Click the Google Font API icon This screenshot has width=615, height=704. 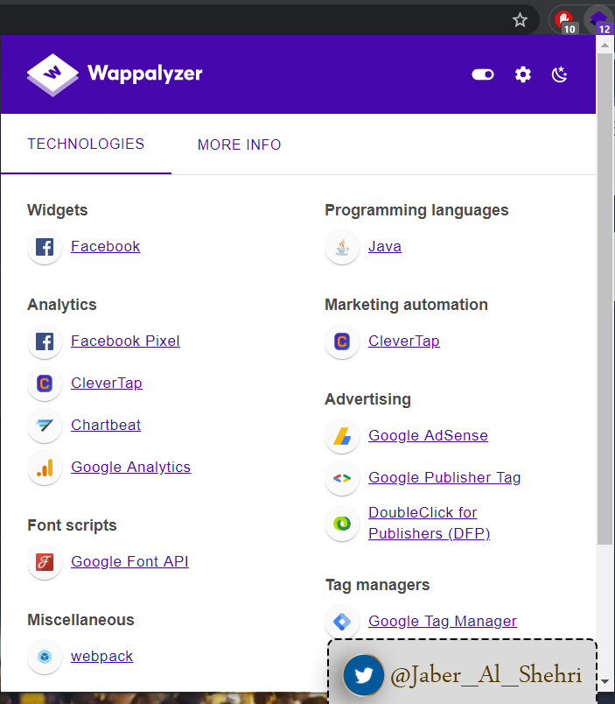(x=45, y=562)
